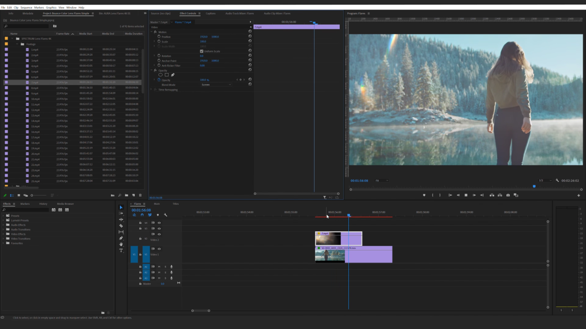
Task: Click the Add Marker icon in Program monitor
Action: point(424,195)
